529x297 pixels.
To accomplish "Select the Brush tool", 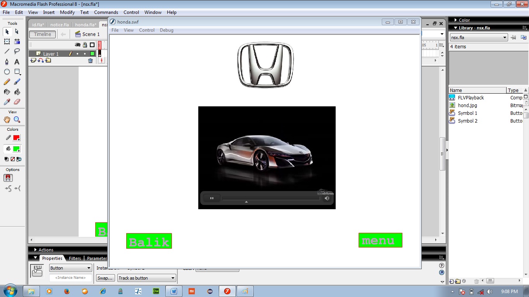I will (x=17, y=82).
